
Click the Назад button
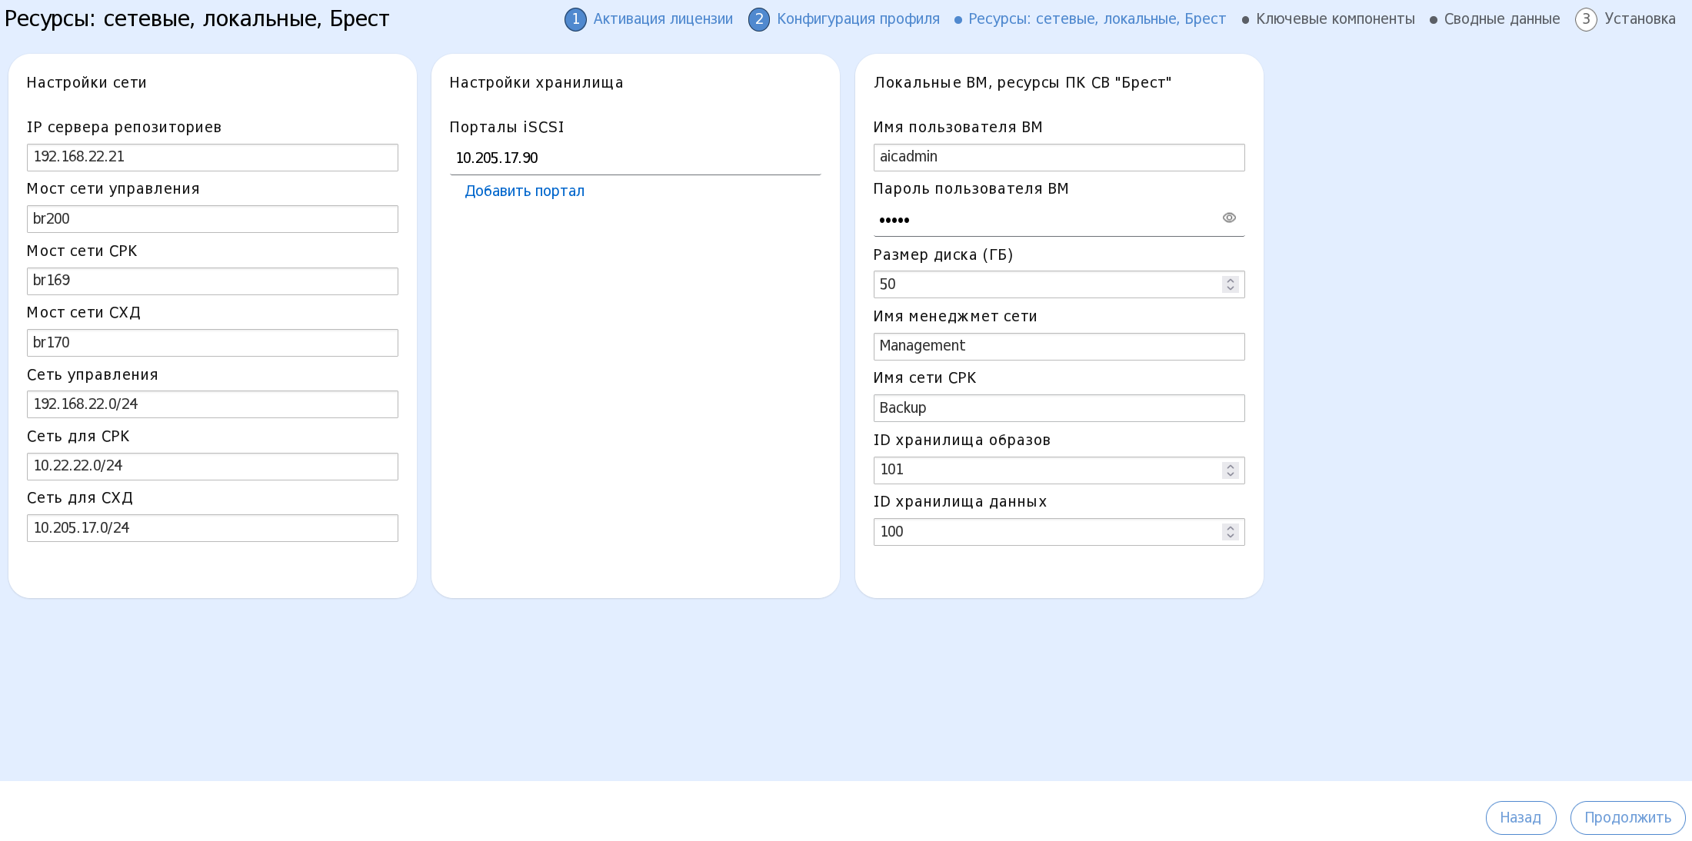click(x=1520, y=818)
